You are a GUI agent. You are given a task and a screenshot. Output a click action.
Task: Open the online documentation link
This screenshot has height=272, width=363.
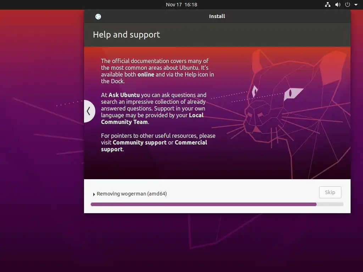[146, 74]
